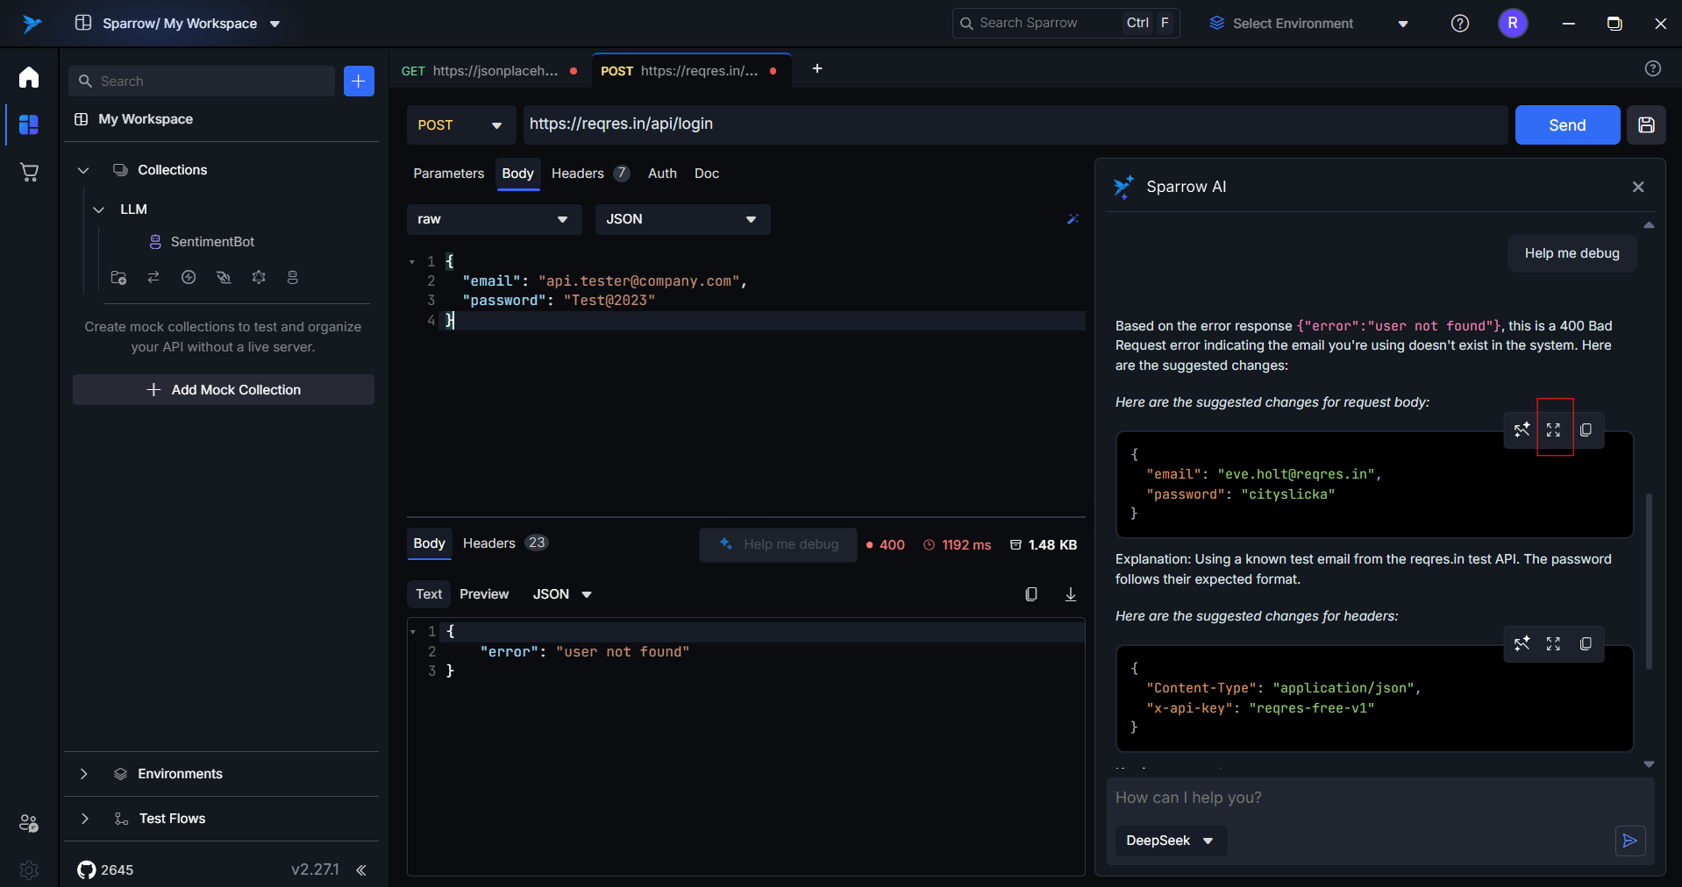Open the Settings gear icon
1682x887 pixels.
pyautogui.click(x=29, y=869)
